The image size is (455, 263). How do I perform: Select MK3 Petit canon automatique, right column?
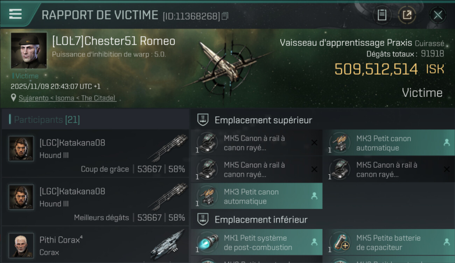click(x=389, y=143)
